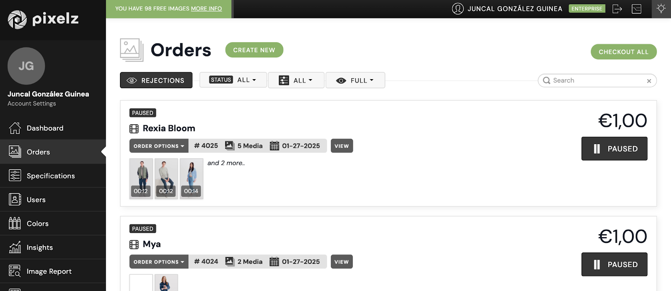Viewport: 671px width, 291px height.
Task: Open the Status ALL dropdown
Action: [233, 80]
